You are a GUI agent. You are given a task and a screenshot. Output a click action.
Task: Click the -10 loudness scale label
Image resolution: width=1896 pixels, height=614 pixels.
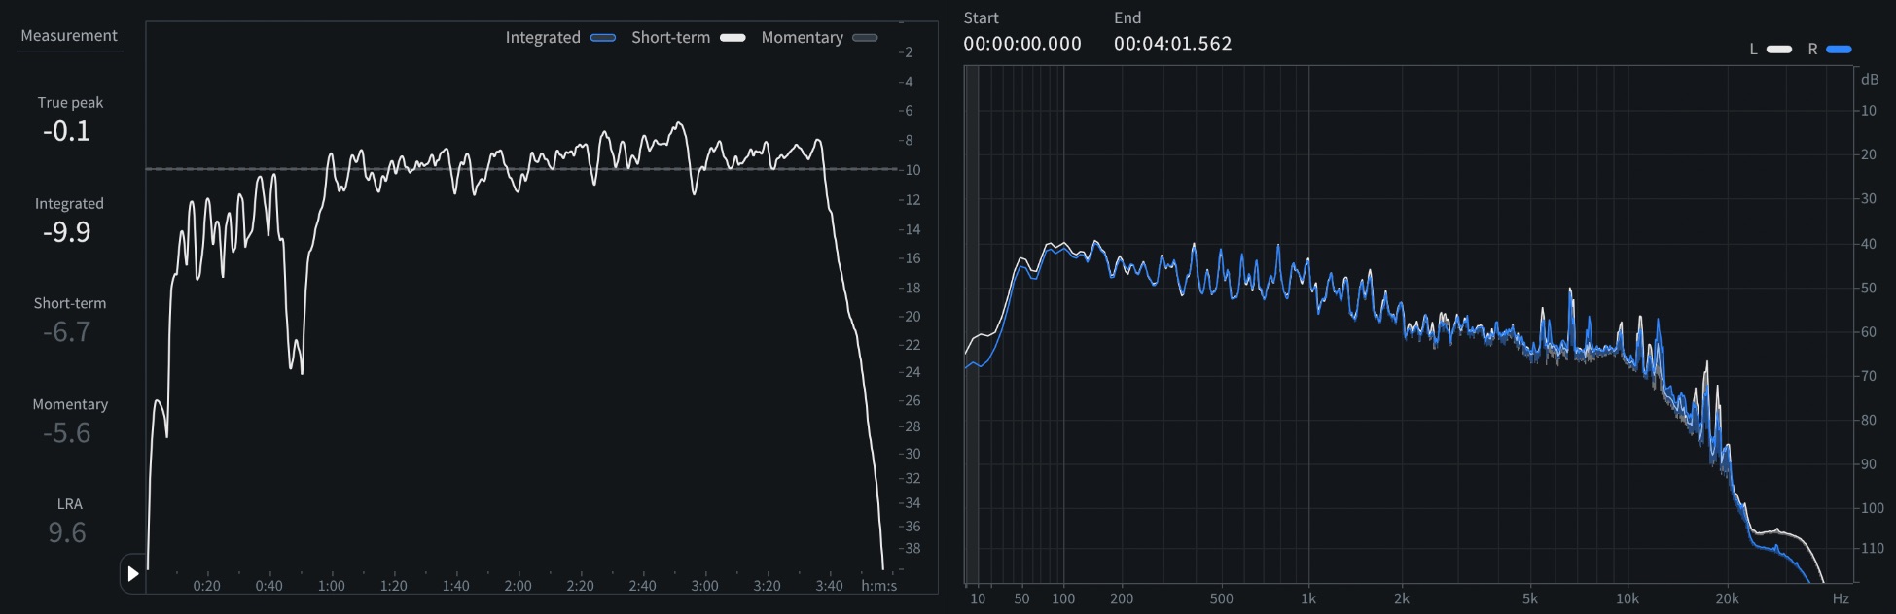coord(910,170)
